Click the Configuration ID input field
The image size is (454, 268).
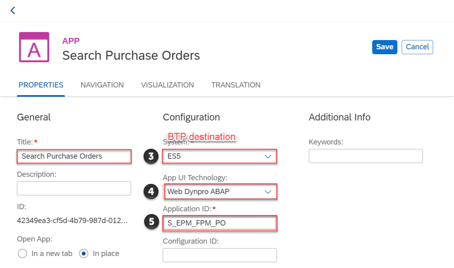point(220,255)
